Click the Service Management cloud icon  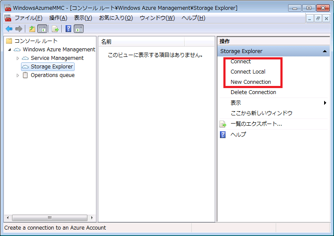coord(25,58)
